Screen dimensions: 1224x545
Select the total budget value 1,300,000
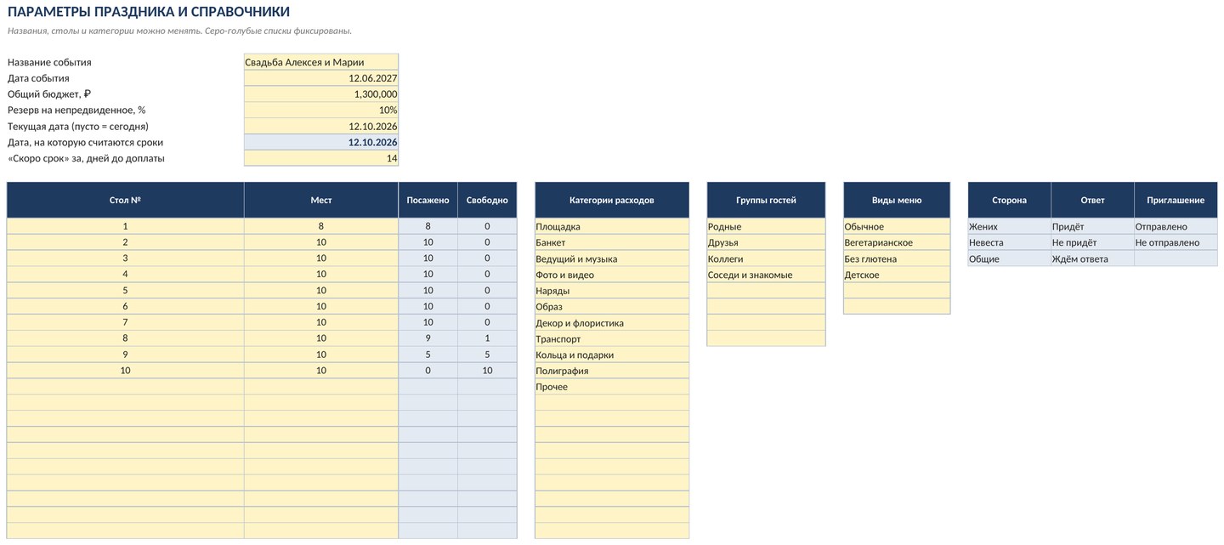(321, 94)
